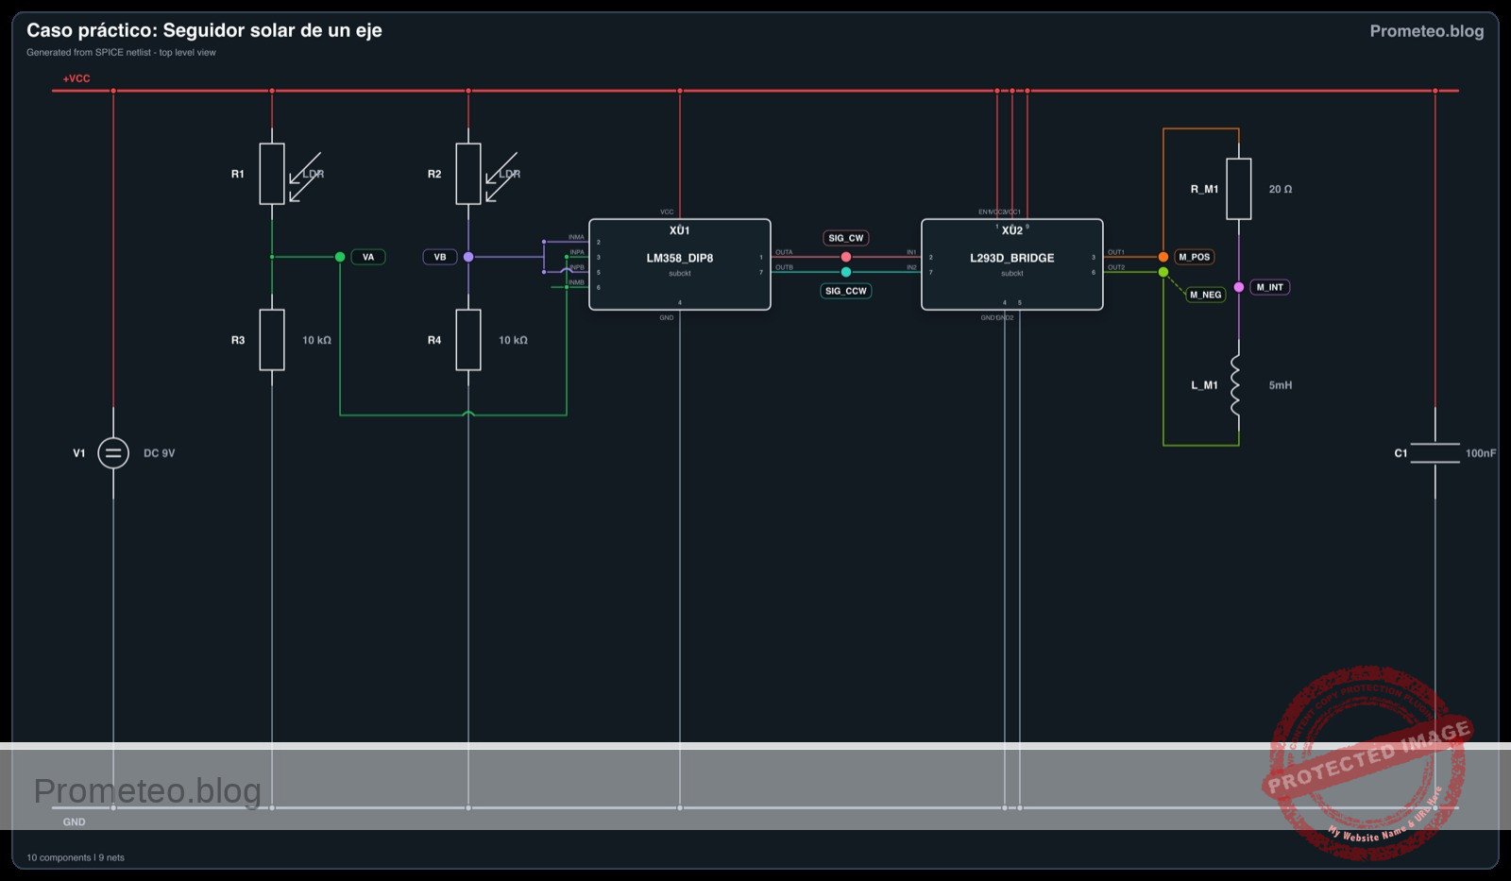
Task: Select the R3 10 kΩ resistor symbol
Action: click(272, 340)
